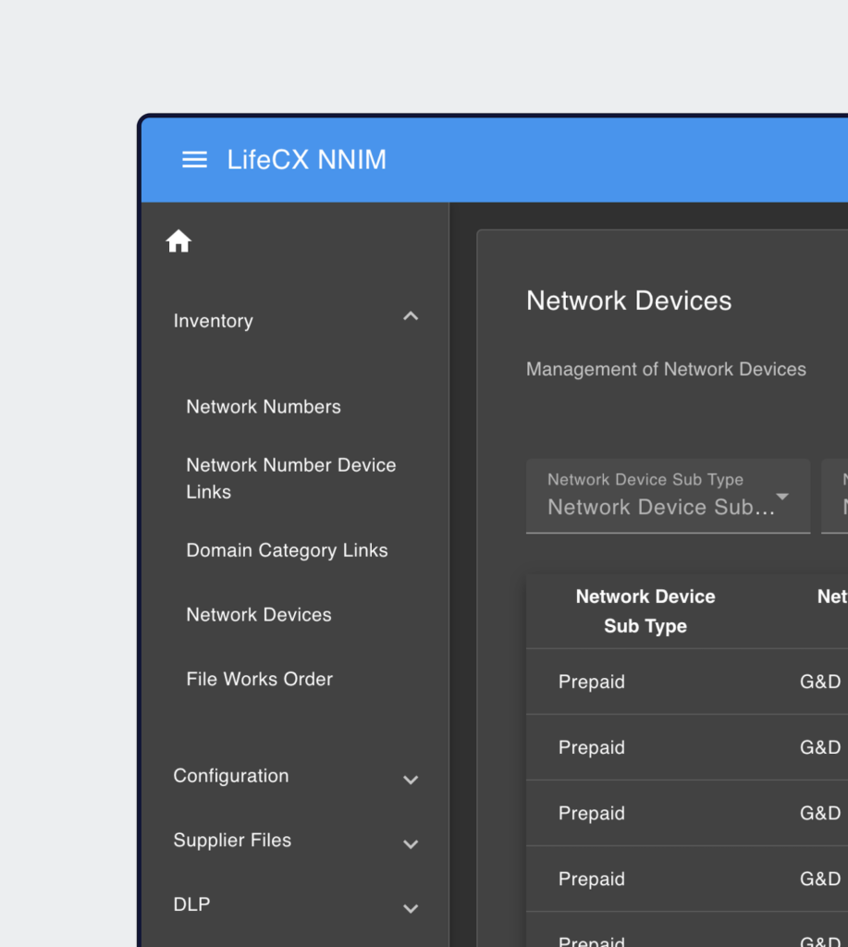848x947 pixels.
Task: Select the first Prepaid table row
Action: coord(592,682)
